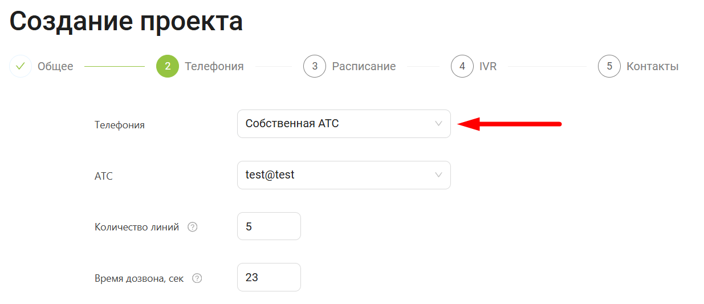The height and width of the screenshot is (304, 704).
Task: Switch to the Расписание step
Action: tap(364, 66)
